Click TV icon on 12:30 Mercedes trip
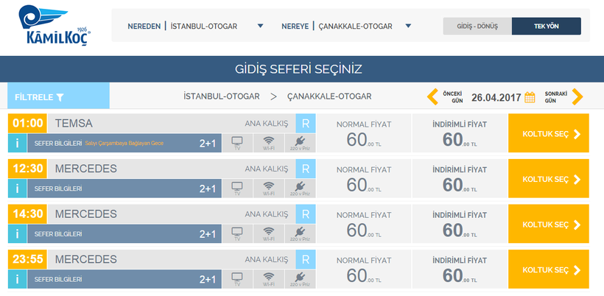The width and height of the screenshot is (604, 296). 237,188
